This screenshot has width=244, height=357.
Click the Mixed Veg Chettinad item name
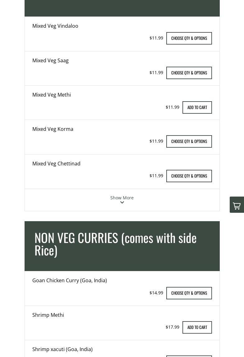[56, 164]
